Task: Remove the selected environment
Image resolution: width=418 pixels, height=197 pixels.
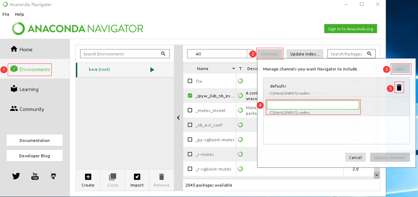Action: point(161,180)
